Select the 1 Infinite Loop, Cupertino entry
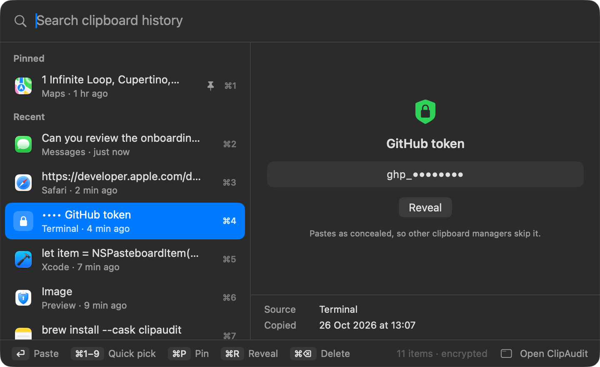 pos(125,86)
